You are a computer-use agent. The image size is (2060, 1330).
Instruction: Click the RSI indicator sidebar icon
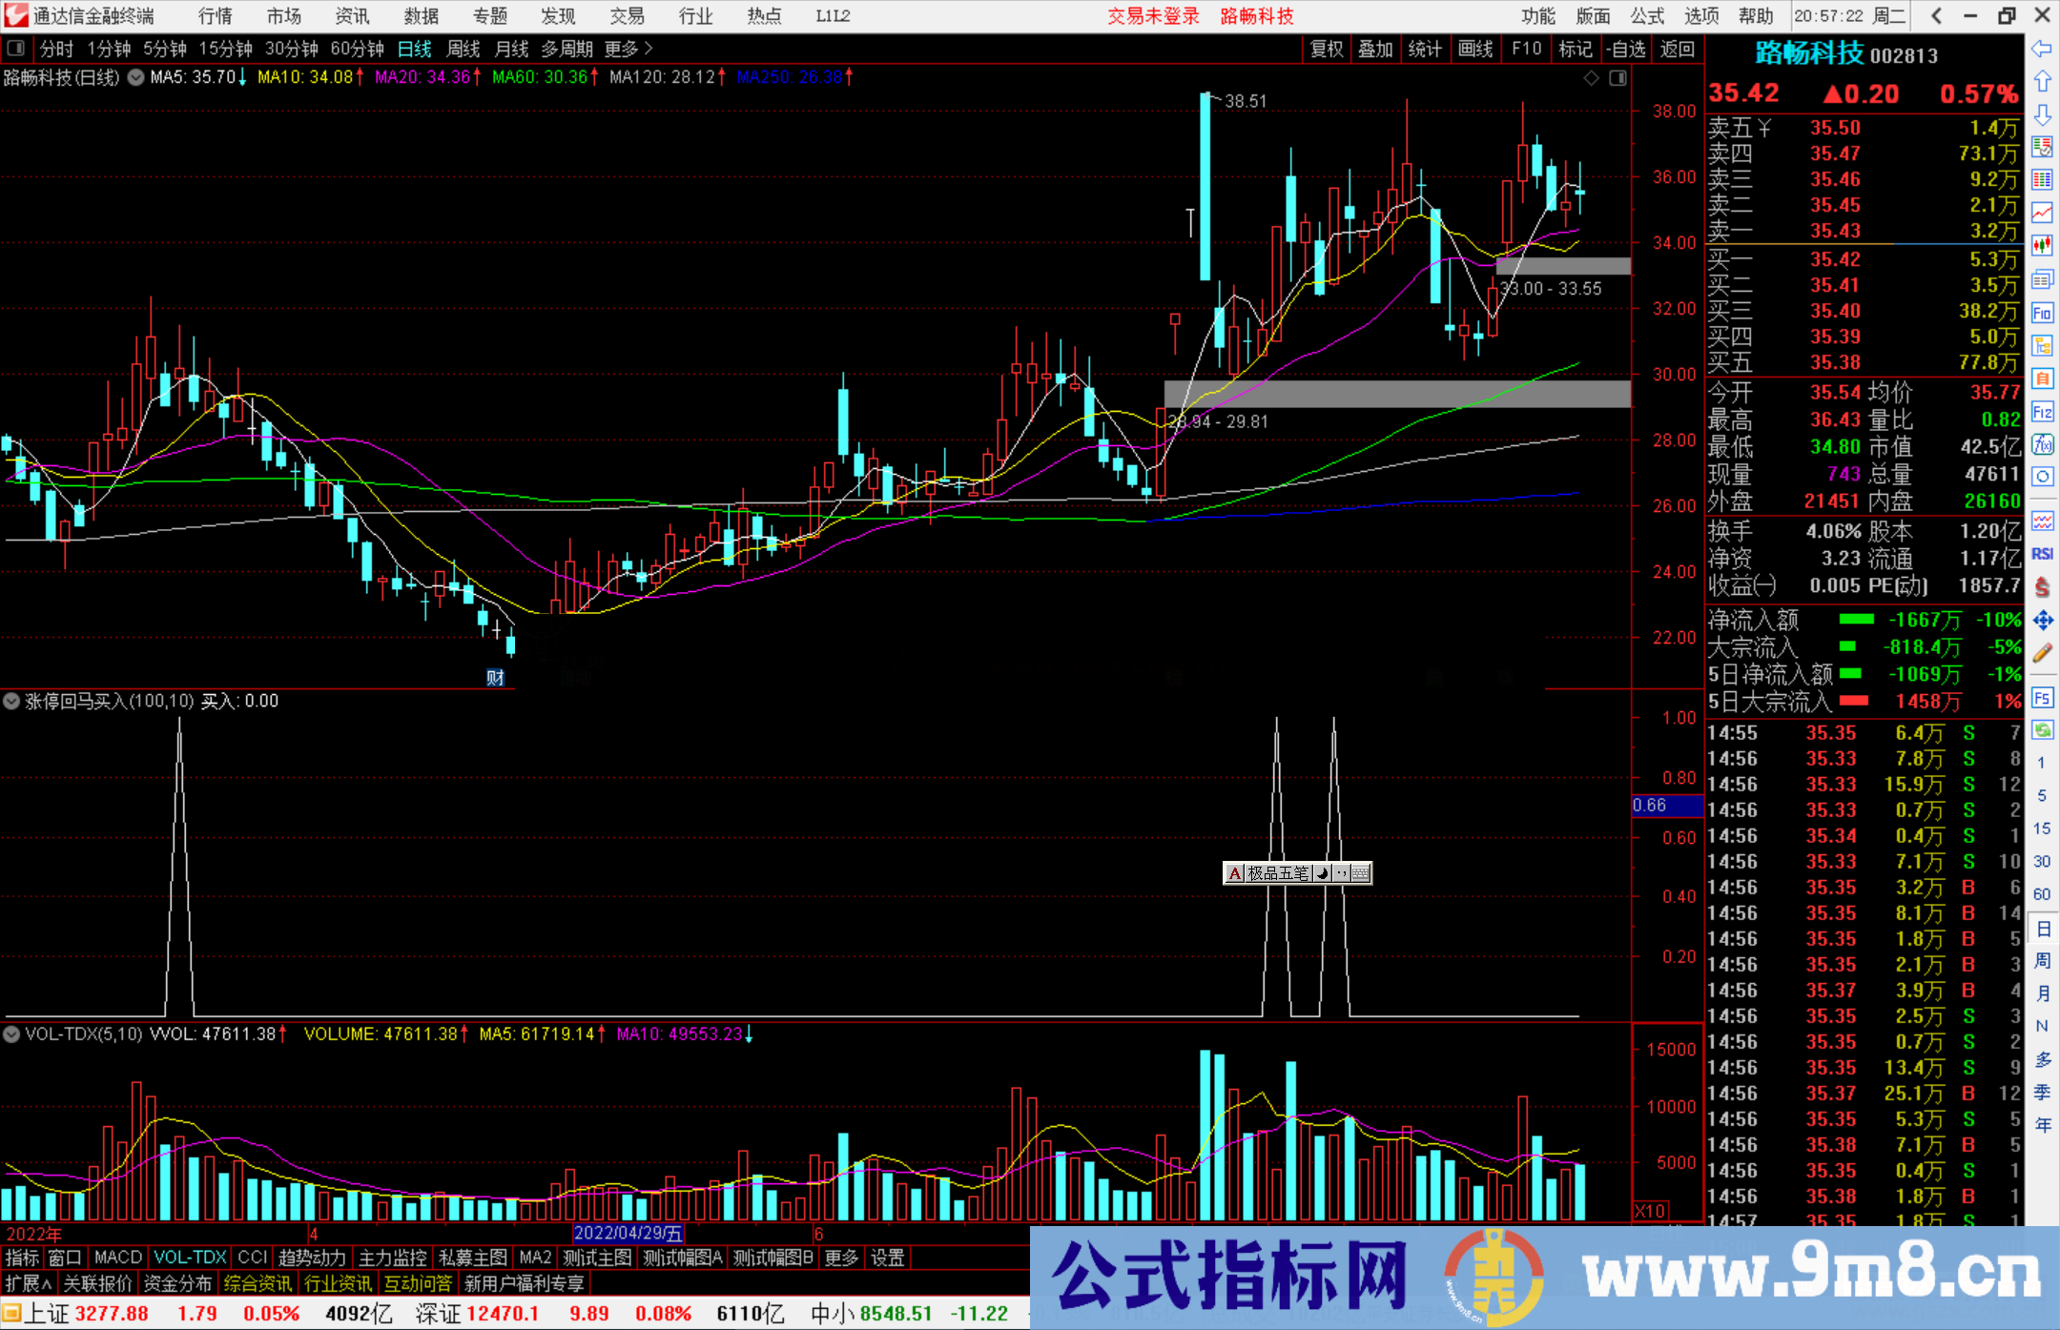click(2042, 554)
